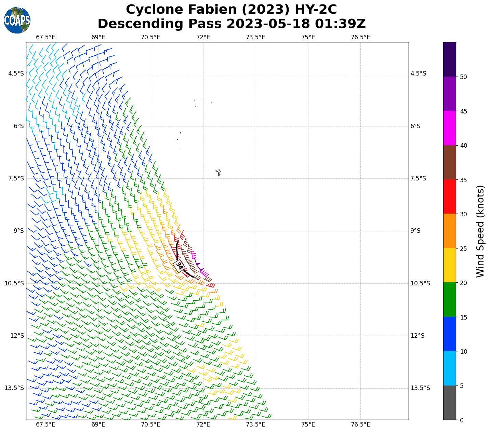
Task: Click the Descending Pass 2023-05-18 01:39Z subtitle
Action: tap(231, 24)
